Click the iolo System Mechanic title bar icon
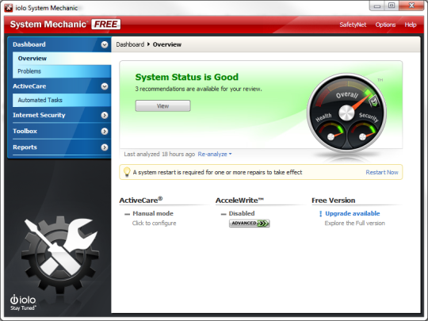Screen dimensions: 428x321 point(8,8)
